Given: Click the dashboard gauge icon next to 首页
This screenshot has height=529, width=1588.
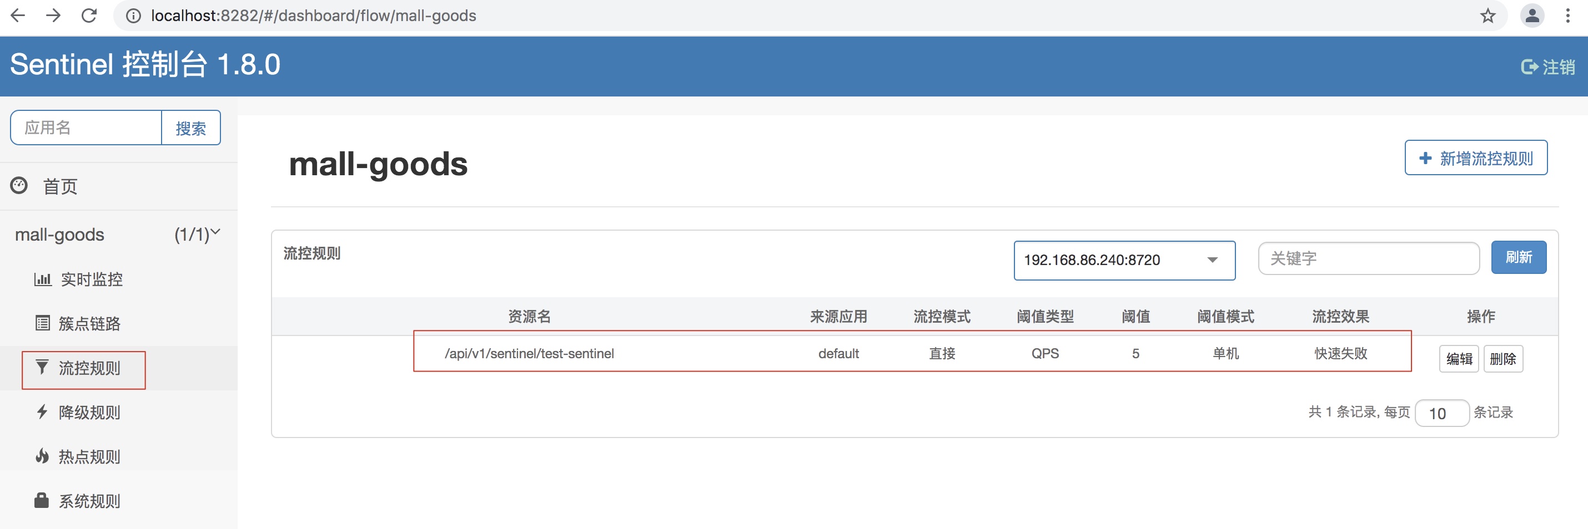Looking at the screenshot, I should (19, 185).
